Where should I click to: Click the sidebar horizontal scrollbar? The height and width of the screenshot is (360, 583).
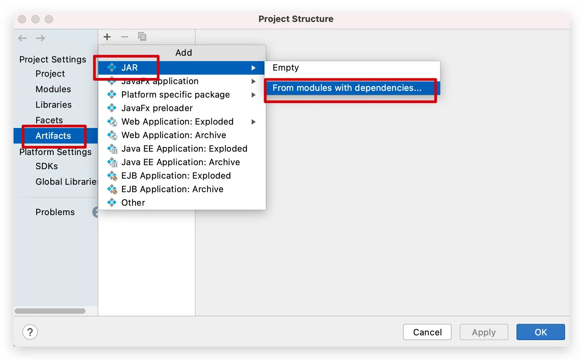click(50, 311)
